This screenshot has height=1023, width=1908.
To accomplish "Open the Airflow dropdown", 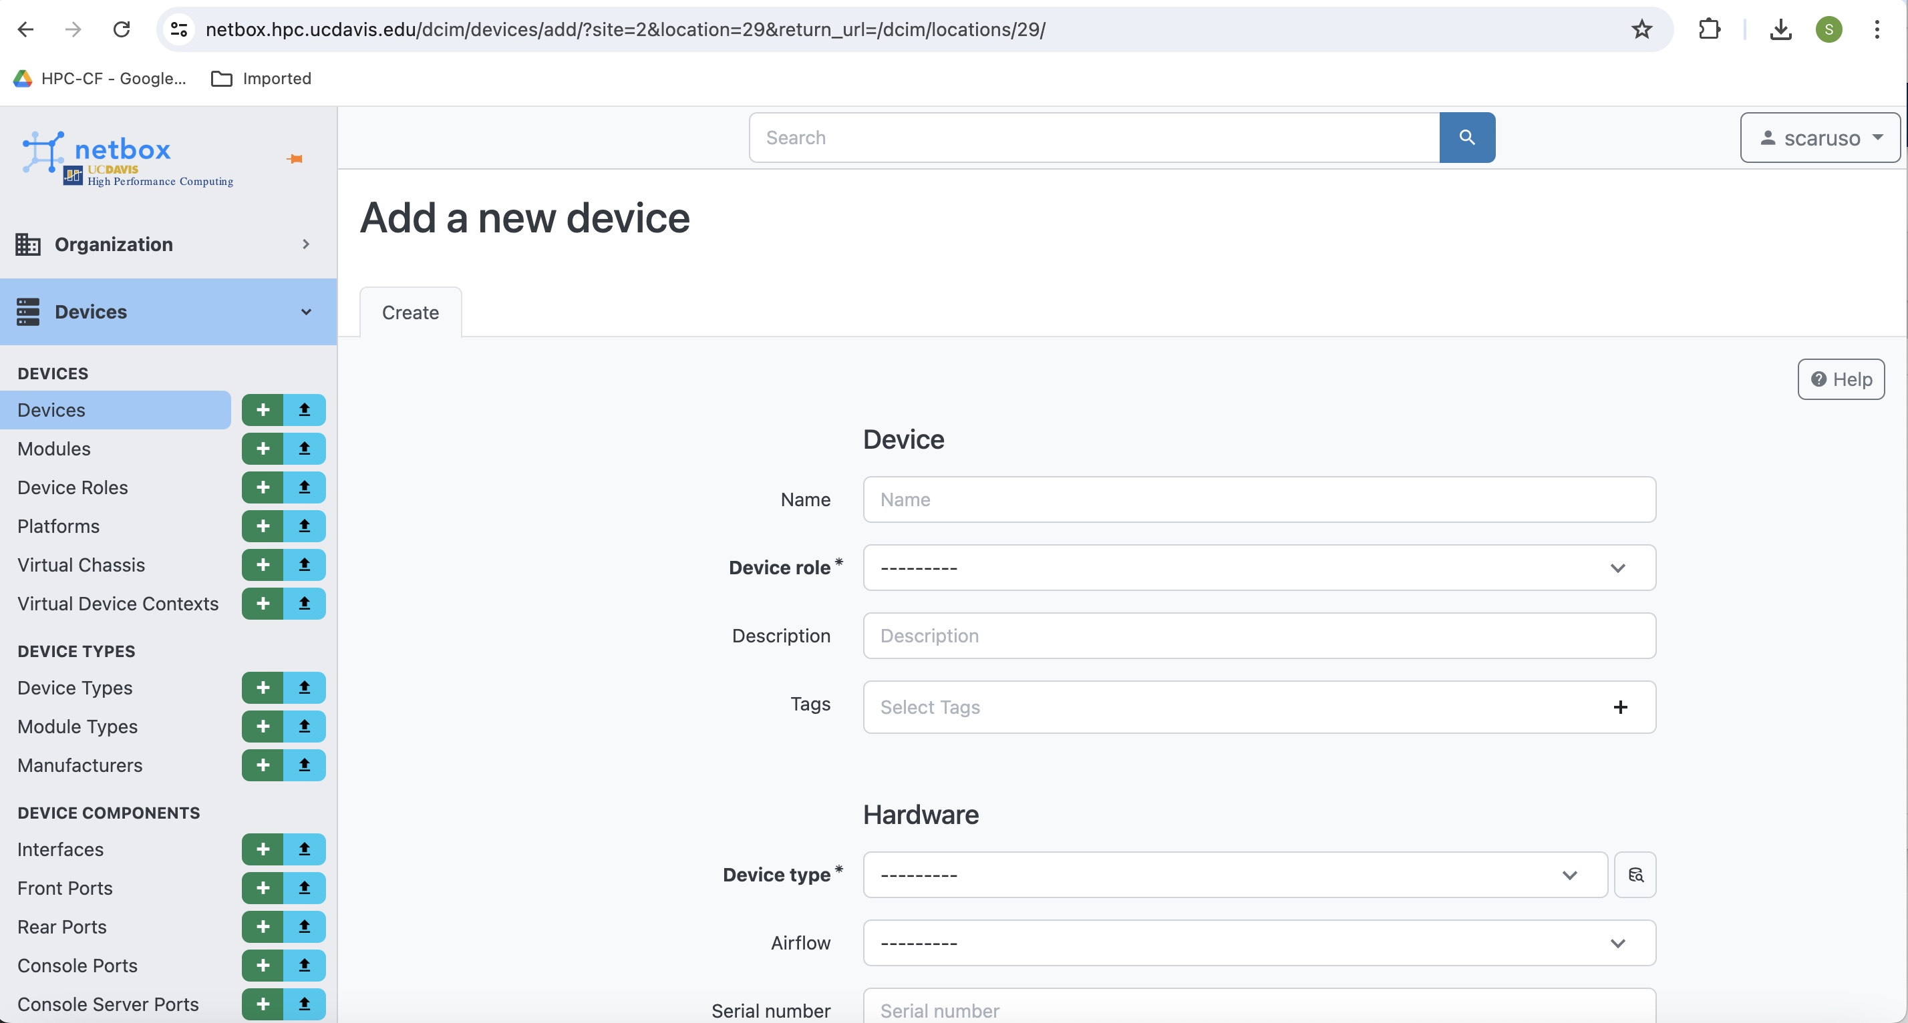I will click(1259, 942).
